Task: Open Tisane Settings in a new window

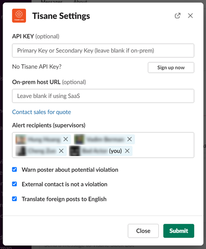Action: 178,15
